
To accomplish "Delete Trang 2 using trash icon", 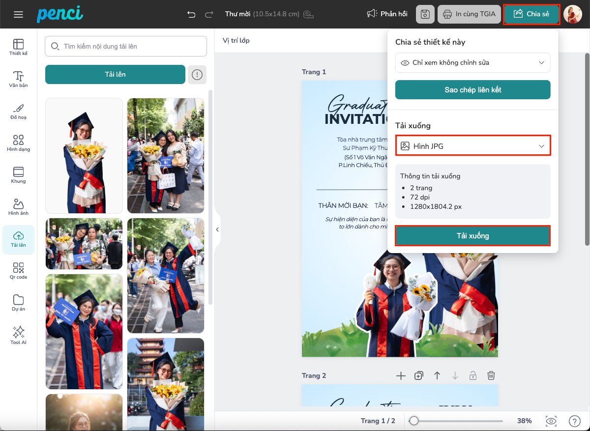I will pos(491,375).
